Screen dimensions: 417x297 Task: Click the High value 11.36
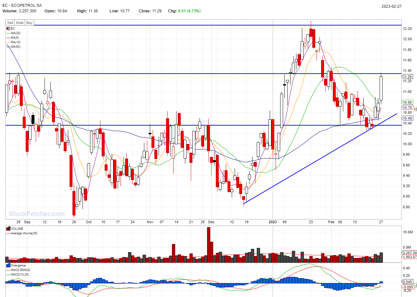pos(93,11)
